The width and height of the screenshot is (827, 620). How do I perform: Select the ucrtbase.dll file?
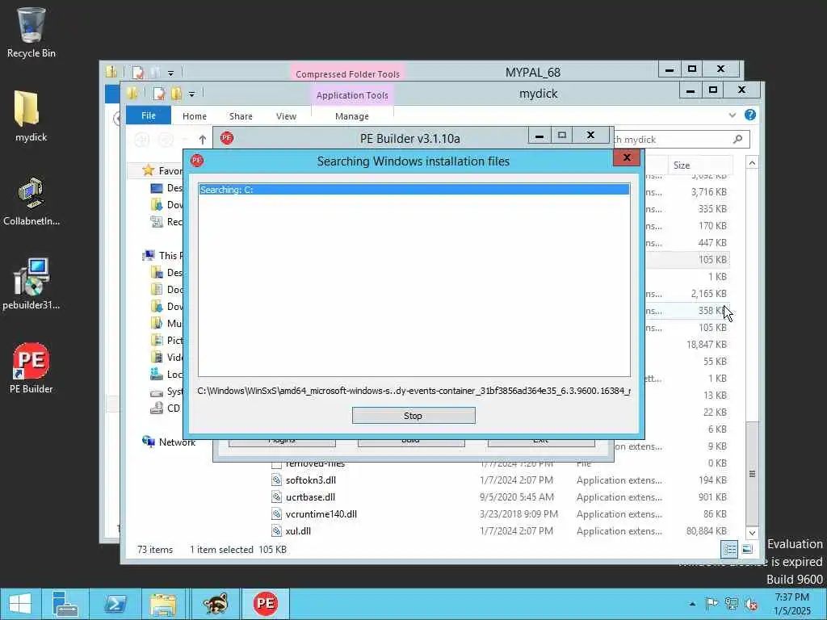click(x=310, y=496)
